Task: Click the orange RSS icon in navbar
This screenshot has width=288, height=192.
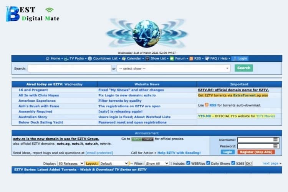Action: tap(191, 59)
